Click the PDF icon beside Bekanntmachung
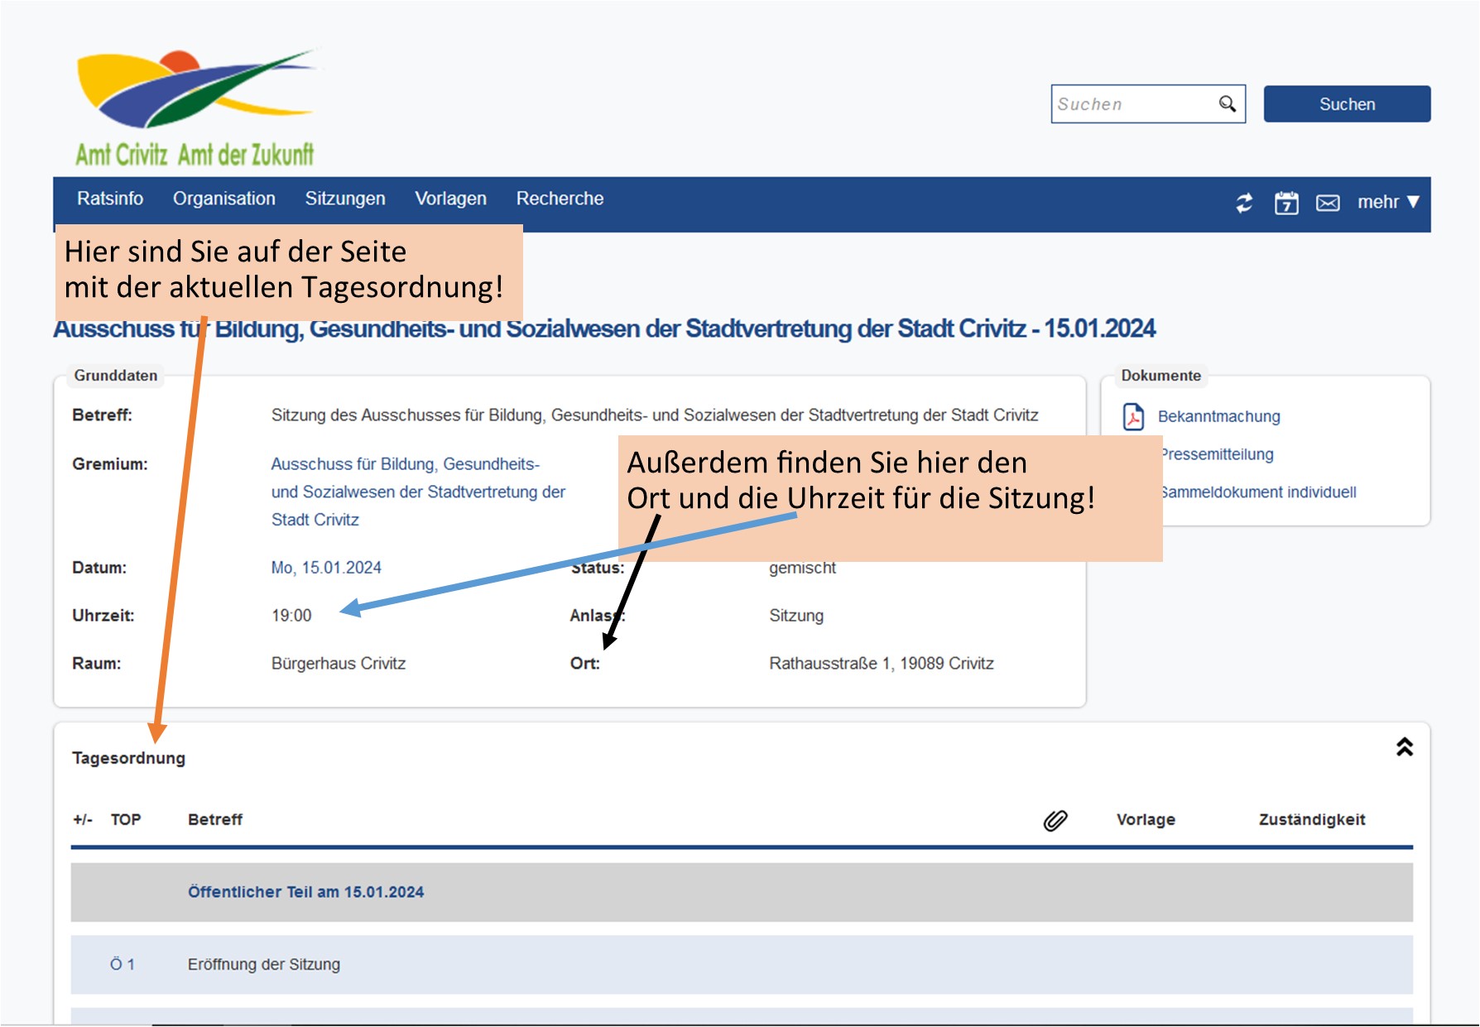 [x=1133, y=416]
